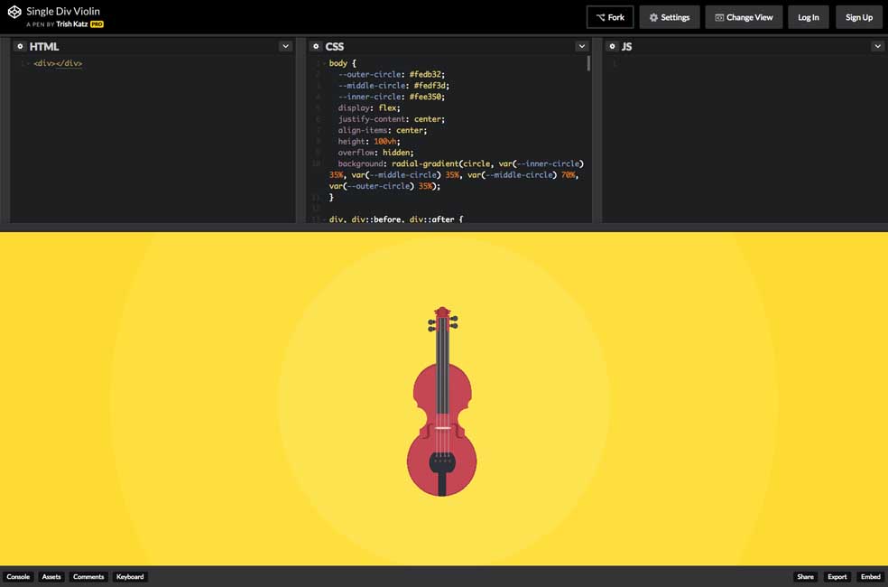This screenshot has height=587, width=888.
Task: Open HTML editor settings gear
Action: [x=20, y=46]
